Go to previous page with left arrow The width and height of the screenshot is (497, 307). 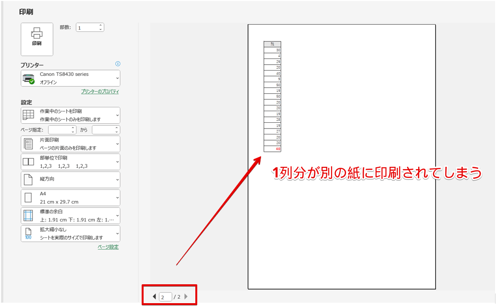click(154, 296)
